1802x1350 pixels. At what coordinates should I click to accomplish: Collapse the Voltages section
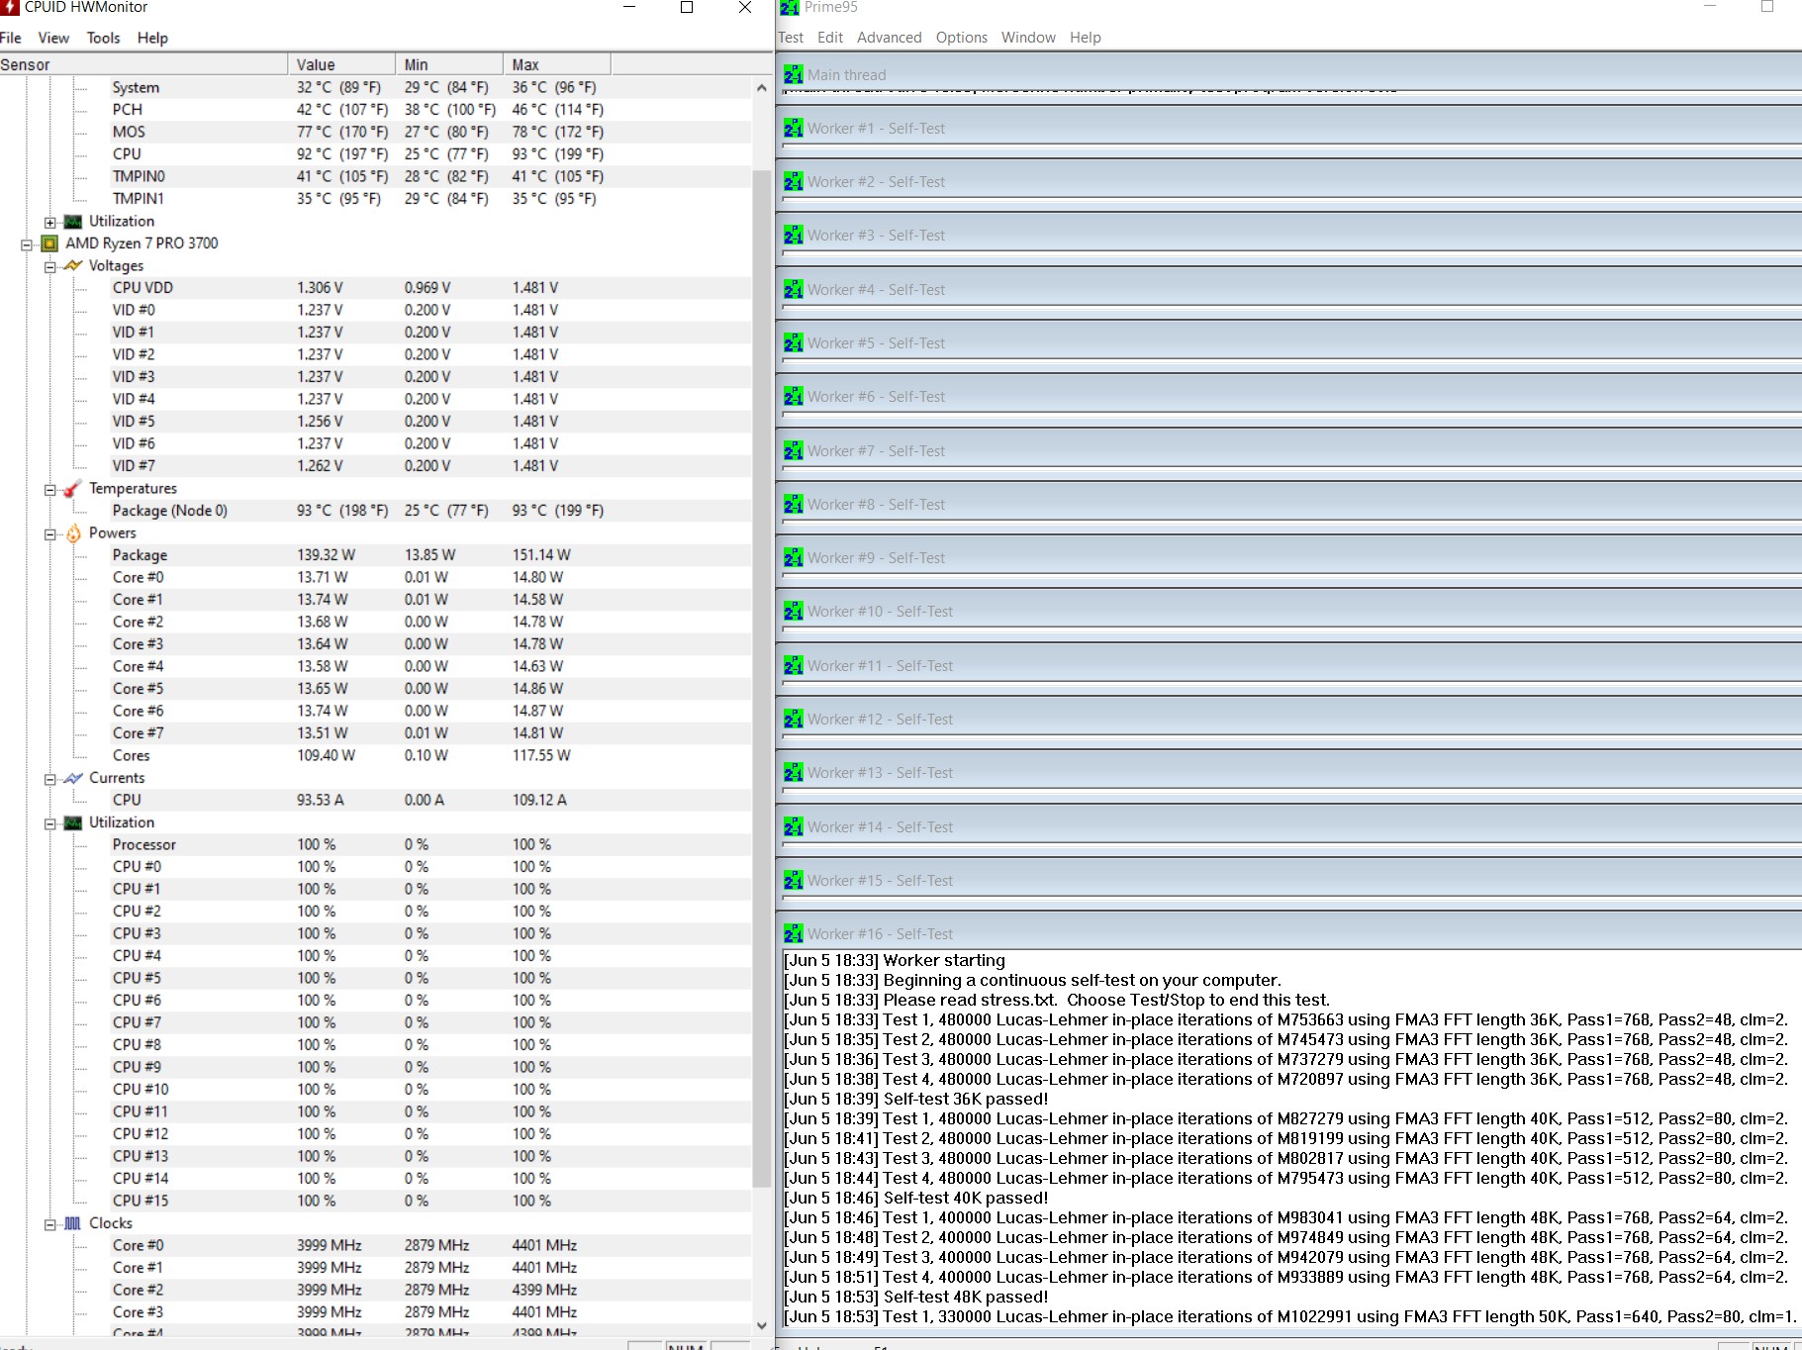tap(49, 266)
